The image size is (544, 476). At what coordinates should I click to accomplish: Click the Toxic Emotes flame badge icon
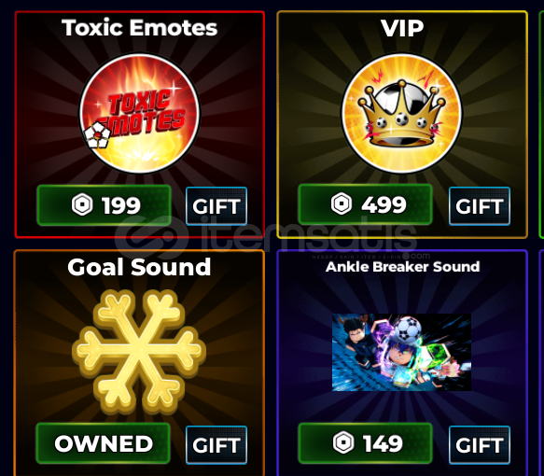coord(139,113)
